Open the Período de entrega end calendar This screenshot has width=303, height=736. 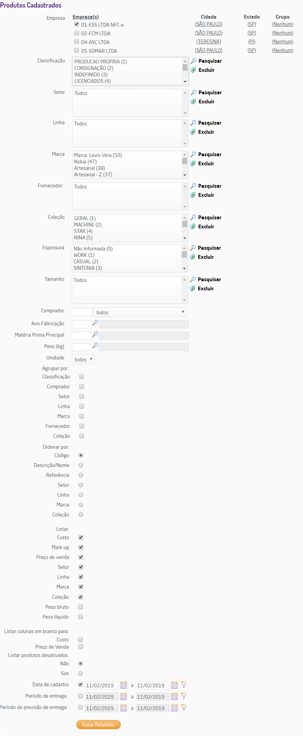pos(174,696)
